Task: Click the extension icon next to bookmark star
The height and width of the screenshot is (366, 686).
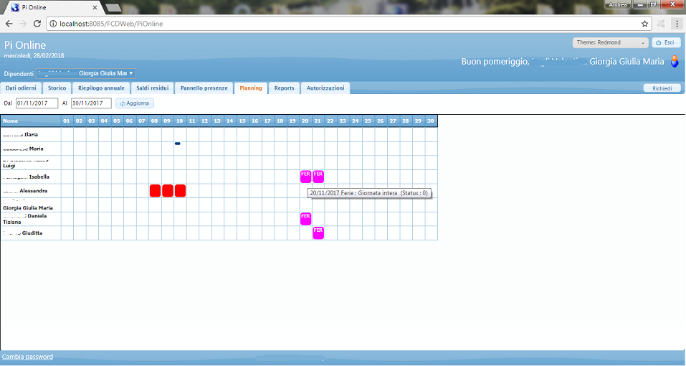Action: tap(660, 24)
